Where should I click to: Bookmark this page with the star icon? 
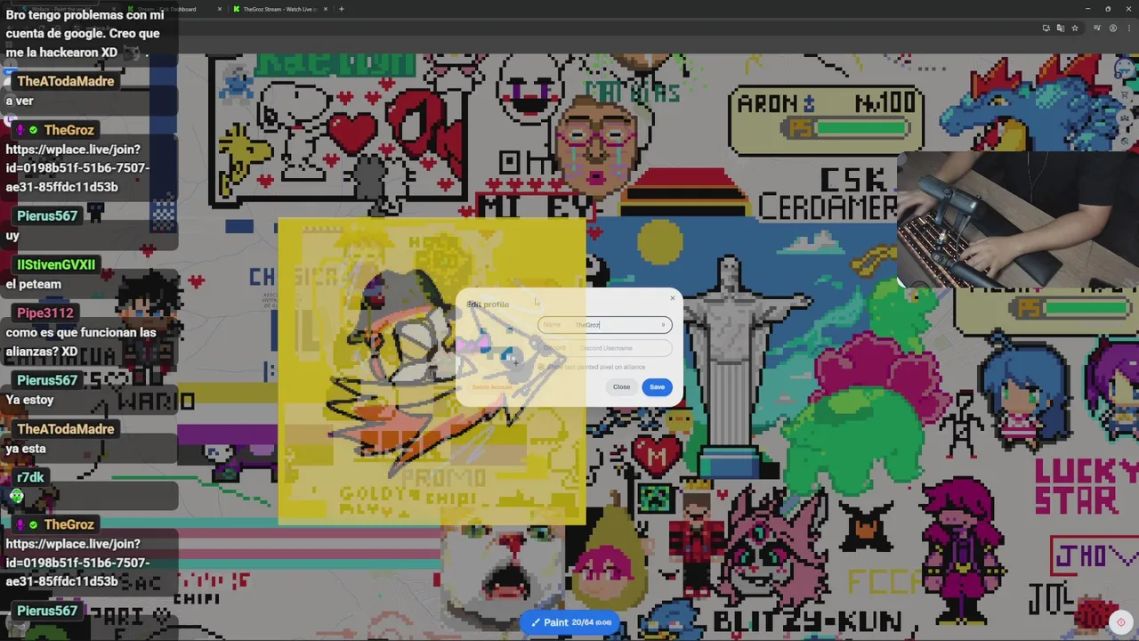pyautogui.click(x=1075, y=28)
